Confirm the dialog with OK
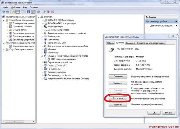Image resolution: width=180 pixels, height=129 pixels. [x=154, y=113]
